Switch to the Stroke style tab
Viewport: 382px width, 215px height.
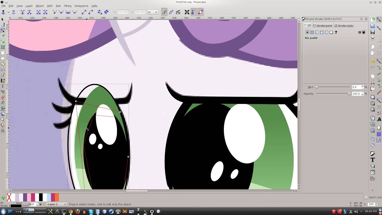[x=344, y=26]
